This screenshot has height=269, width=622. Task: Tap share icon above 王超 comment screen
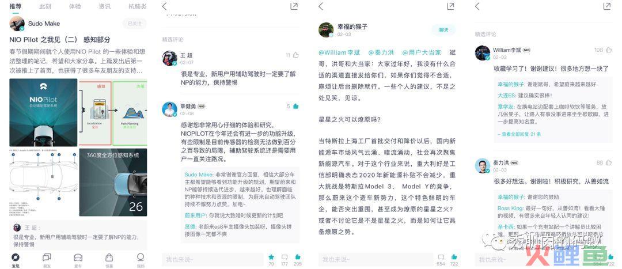pyautogui.click(x=294, y=6)
